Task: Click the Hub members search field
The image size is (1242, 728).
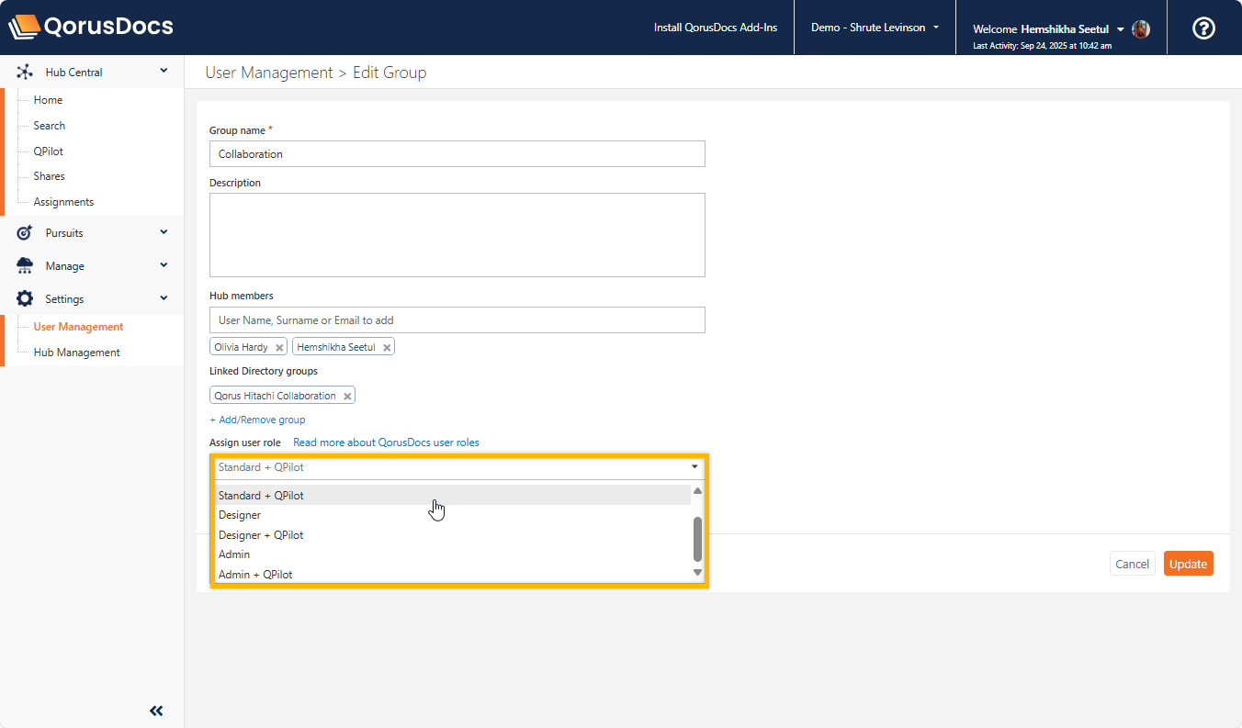Action: tap(457, 320)
